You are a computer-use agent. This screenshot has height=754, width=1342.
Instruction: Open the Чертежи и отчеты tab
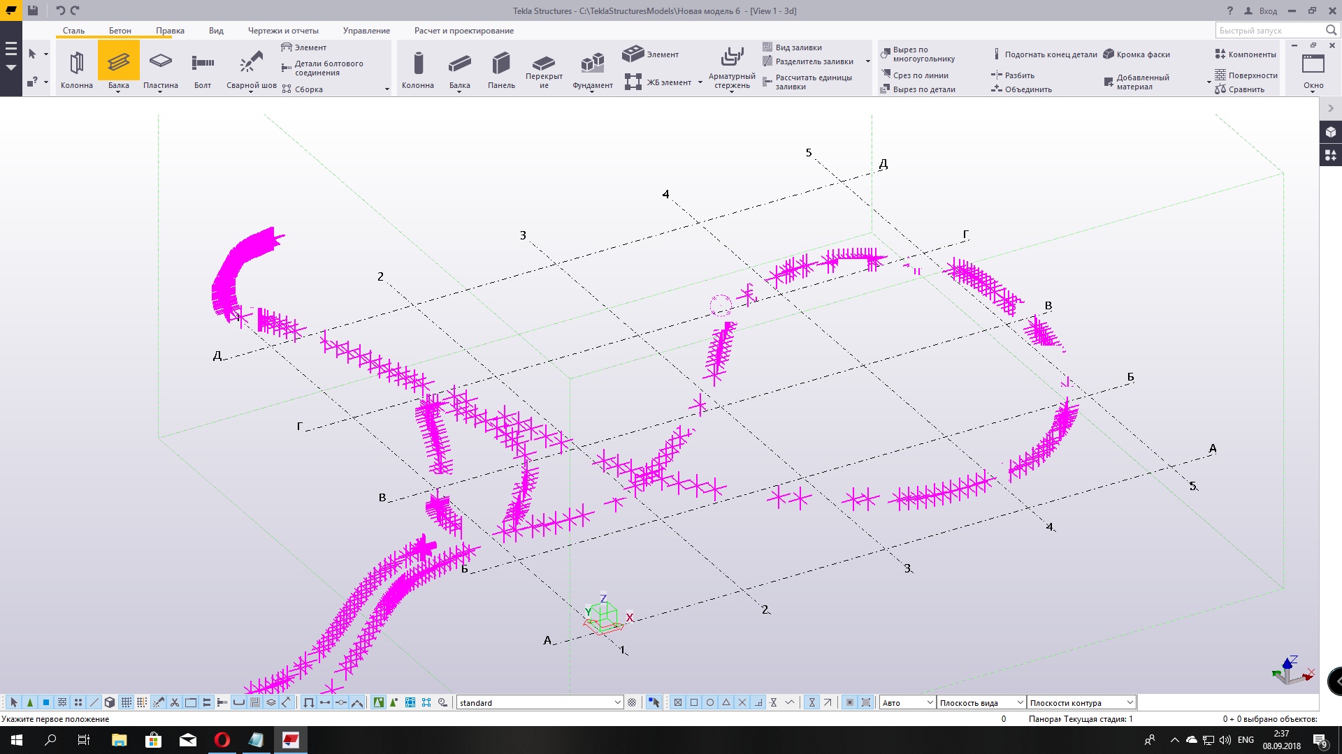click(283, 31)
